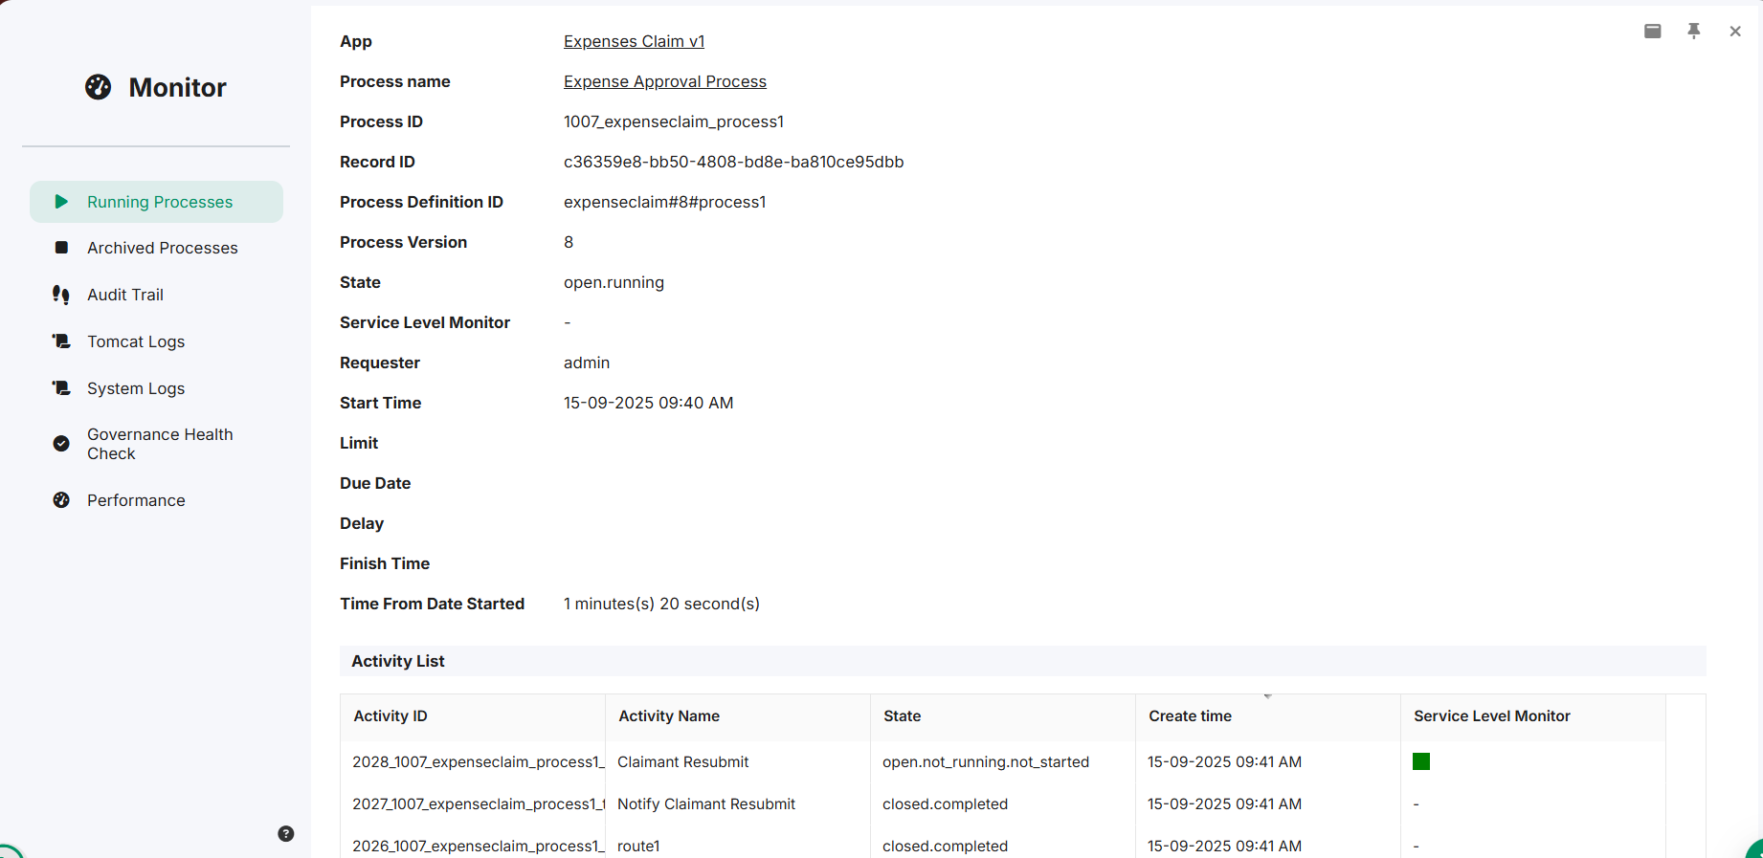Open the Expenses Claim v1 app link
Image resolution: width=1763 pixels, height=858 pixels.
(634, 41)
